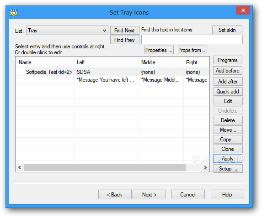This screenshot has width=262, height=217.
Task: Select the Softpedia Test<id=2> entry
Action: (x=49, y=72)
